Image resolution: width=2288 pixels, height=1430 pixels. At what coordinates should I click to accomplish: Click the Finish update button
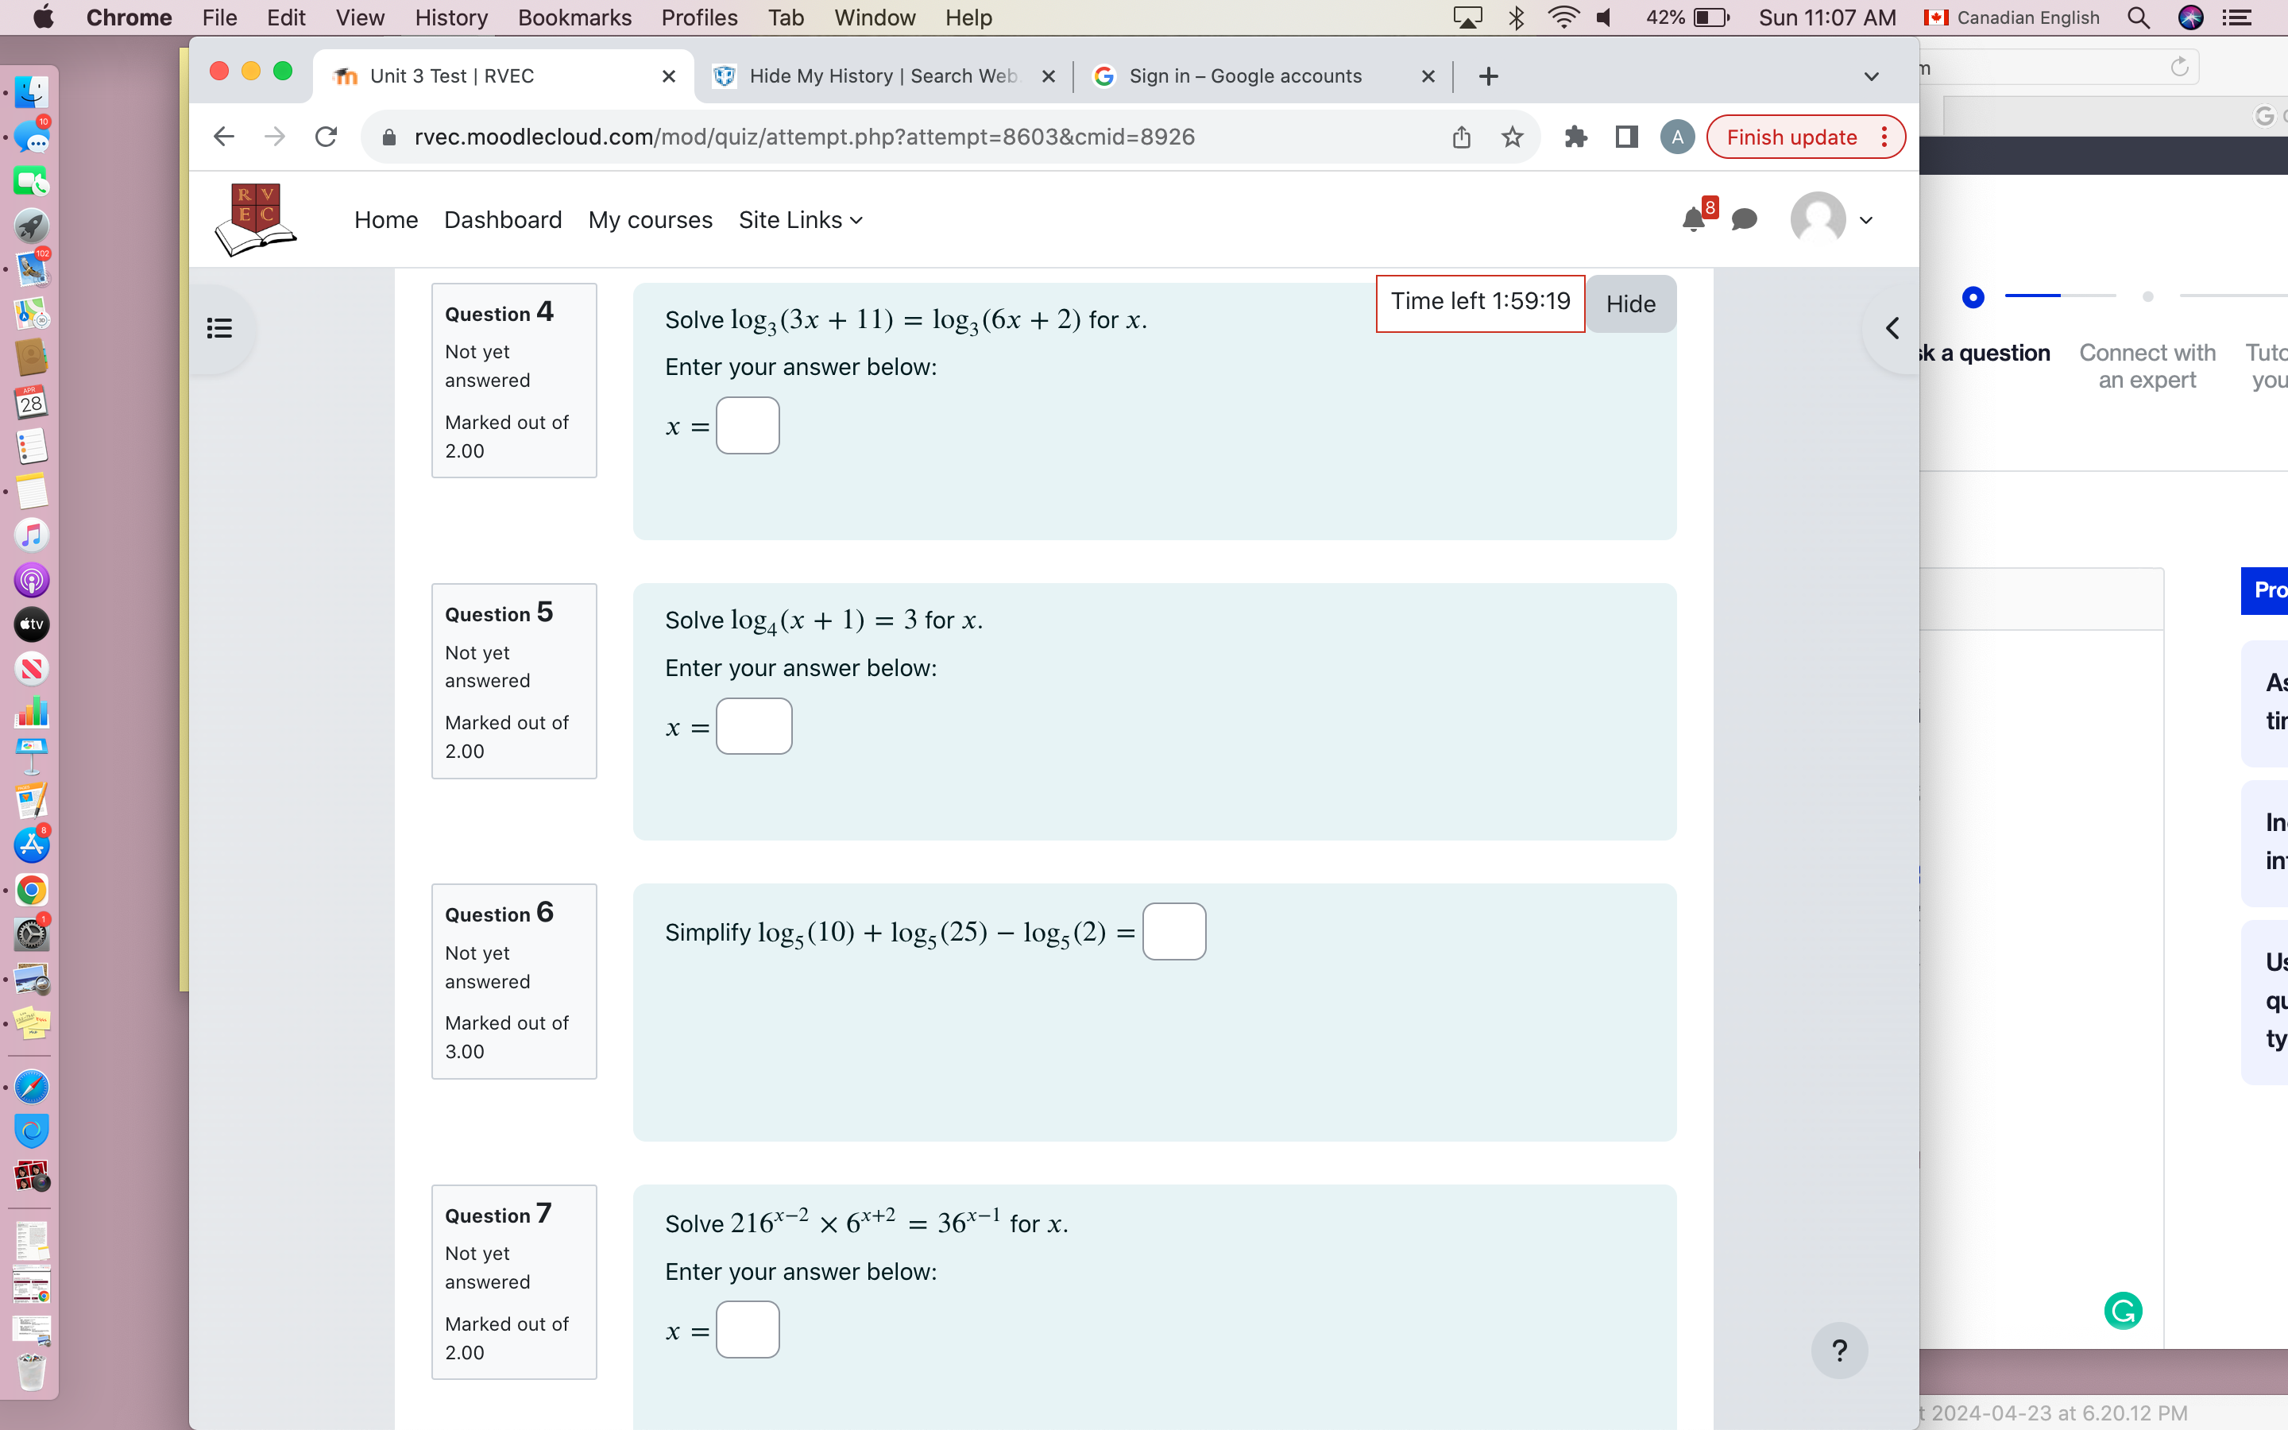pos(1792,136)
